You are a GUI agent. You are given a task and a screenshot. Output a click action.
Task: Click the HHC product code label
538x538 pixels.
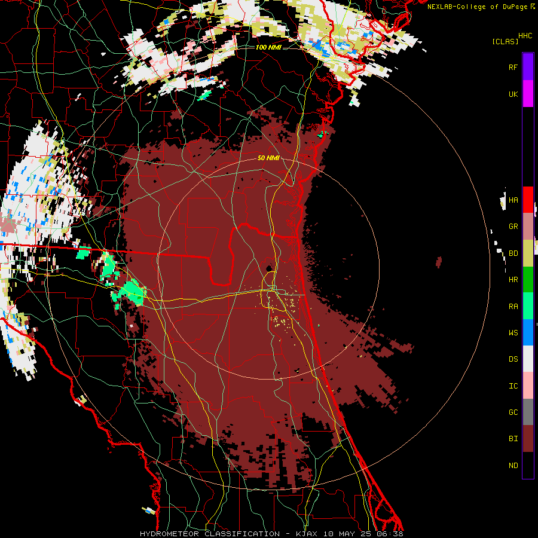(525, 36)
